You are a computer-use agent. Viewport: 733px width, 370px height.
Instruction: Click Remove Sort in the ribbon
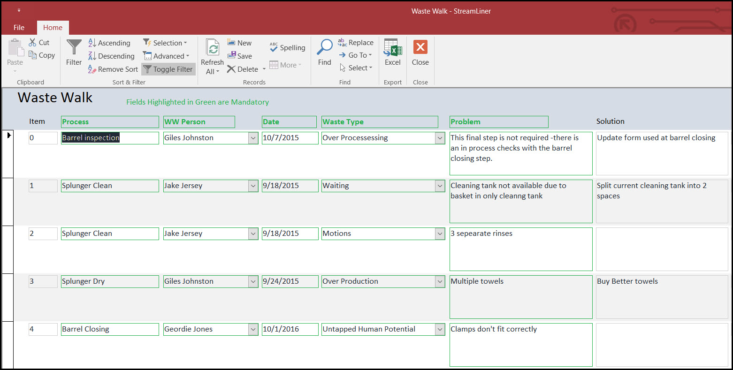tap(113, 69)
